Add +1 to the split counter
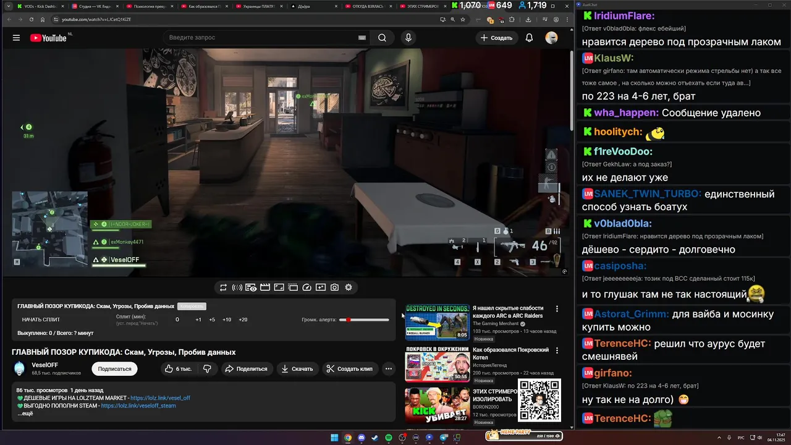Screen dimensions: 791x445 coord(198,320)
